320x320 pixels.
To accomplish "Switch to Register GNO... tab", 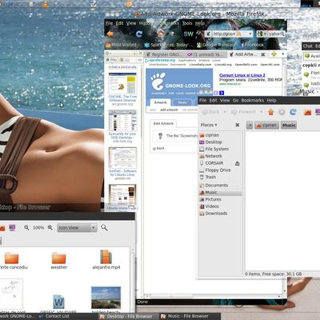I will tap(165, 54).
